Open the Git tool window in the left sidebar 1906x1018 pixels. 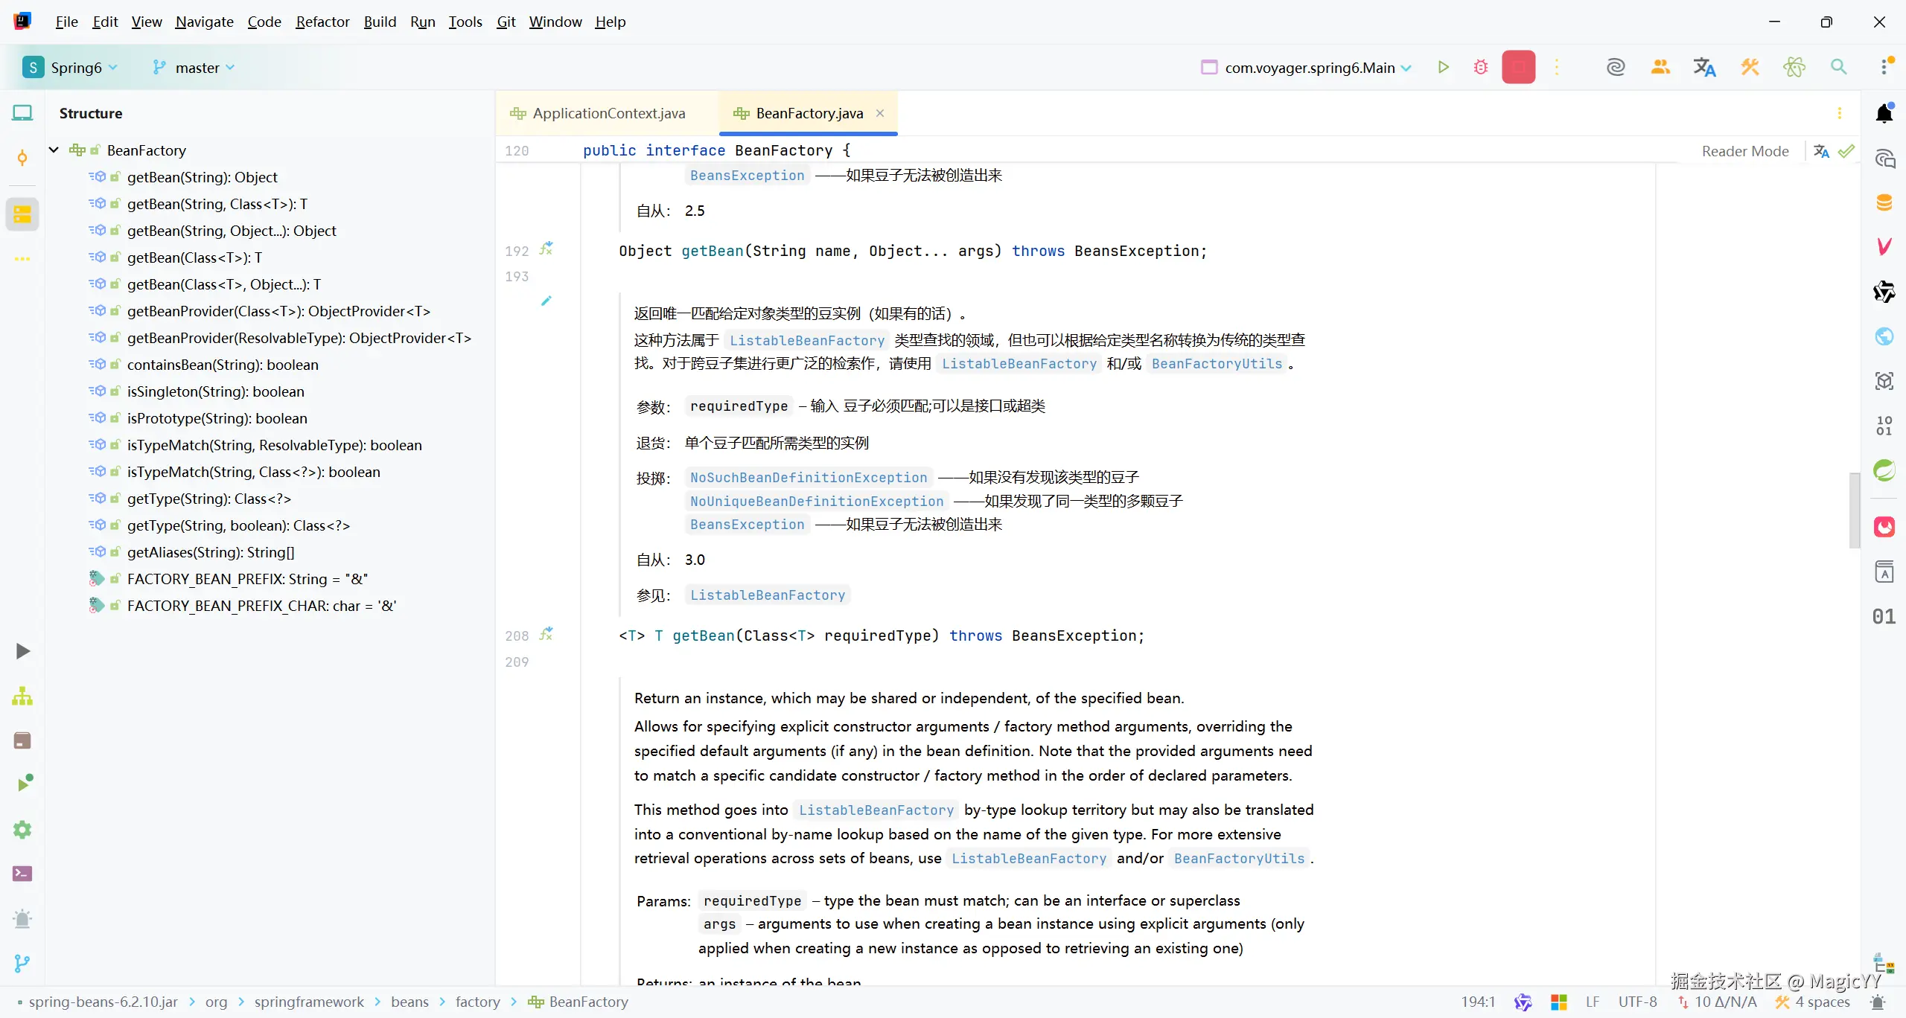pyautogui.click(x=22, y=963)
